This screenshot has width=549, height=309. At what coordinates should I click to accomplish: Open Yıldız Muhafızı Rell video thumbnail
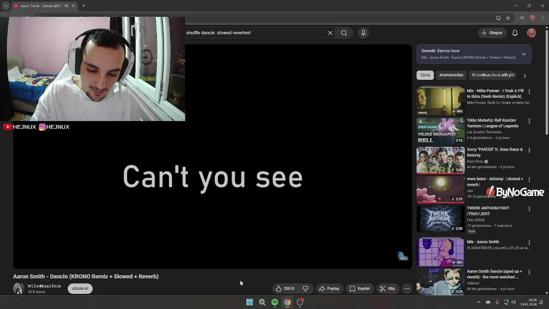[440, 130]
